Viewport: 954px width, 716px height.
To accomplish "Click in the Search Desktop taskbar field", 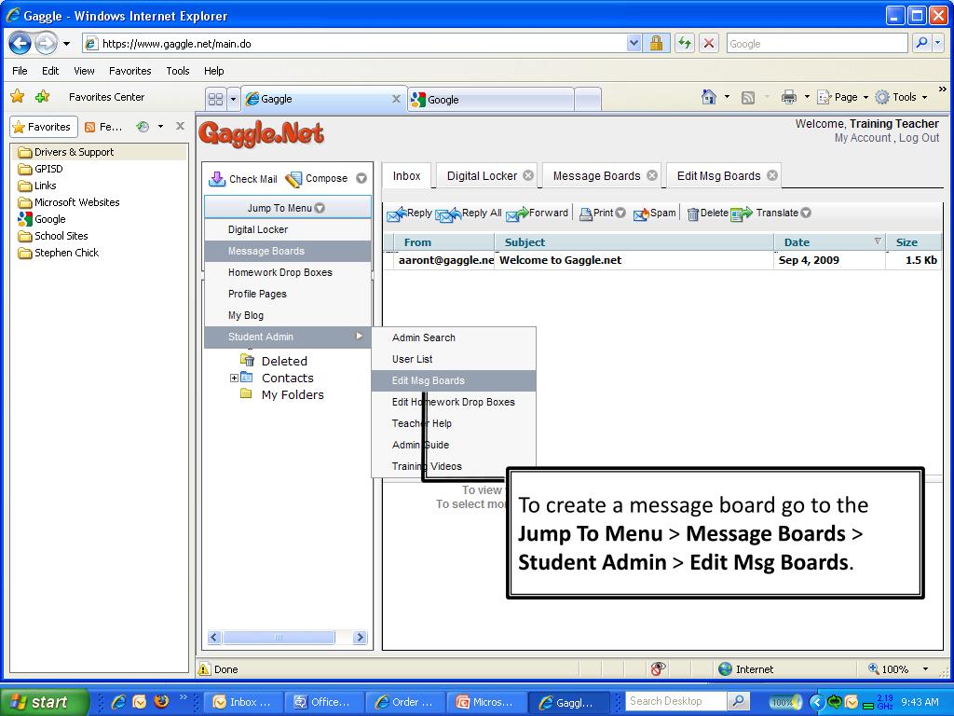I will tap(676, 701).
